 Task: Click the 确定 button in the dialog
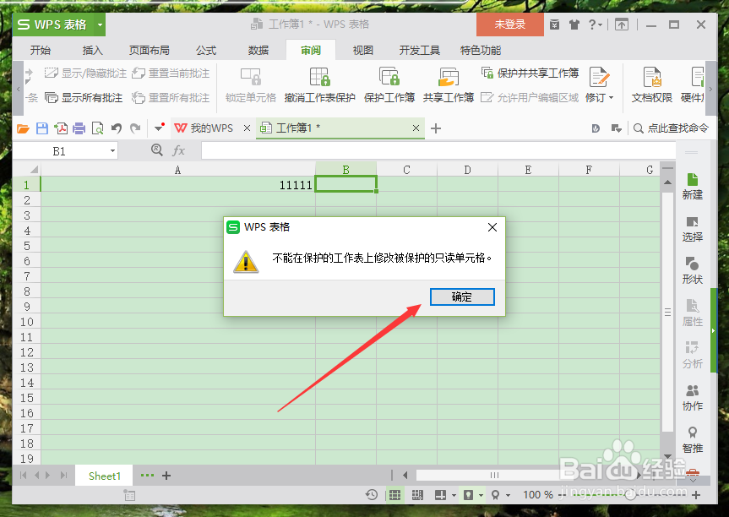point(462,297)
